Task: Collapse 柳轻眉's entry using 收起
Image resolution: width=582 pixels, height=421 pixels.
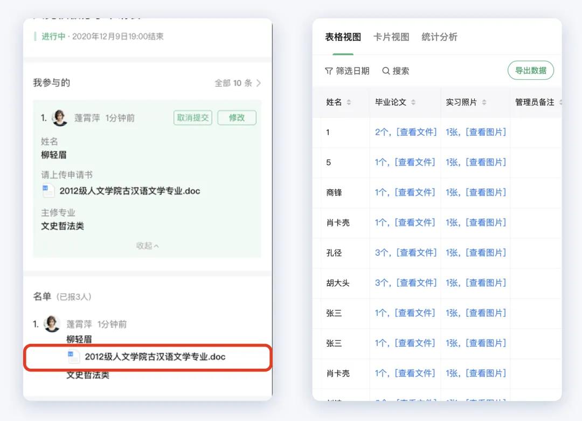Action: click(x=147, y=245)
